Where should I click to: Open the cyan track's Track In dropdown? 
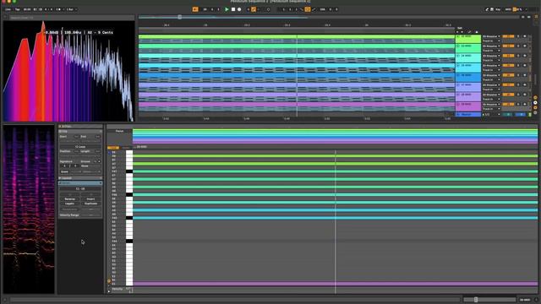491,70
